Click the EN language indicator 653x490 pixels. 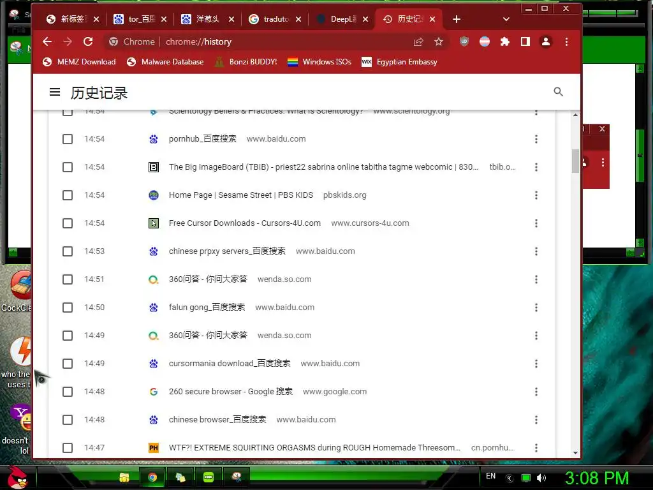point(490,476)
